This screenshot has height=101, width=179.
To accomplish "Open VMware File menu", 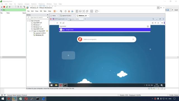I will point(28,11).
